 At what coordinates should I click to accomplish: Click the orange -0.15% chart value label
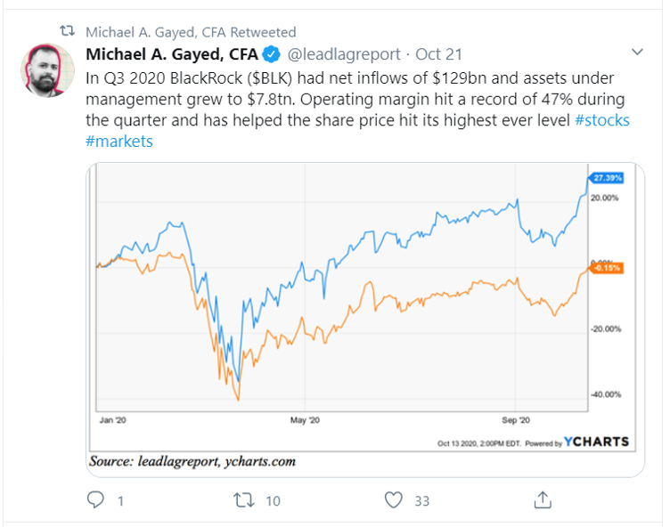(604, 268)
